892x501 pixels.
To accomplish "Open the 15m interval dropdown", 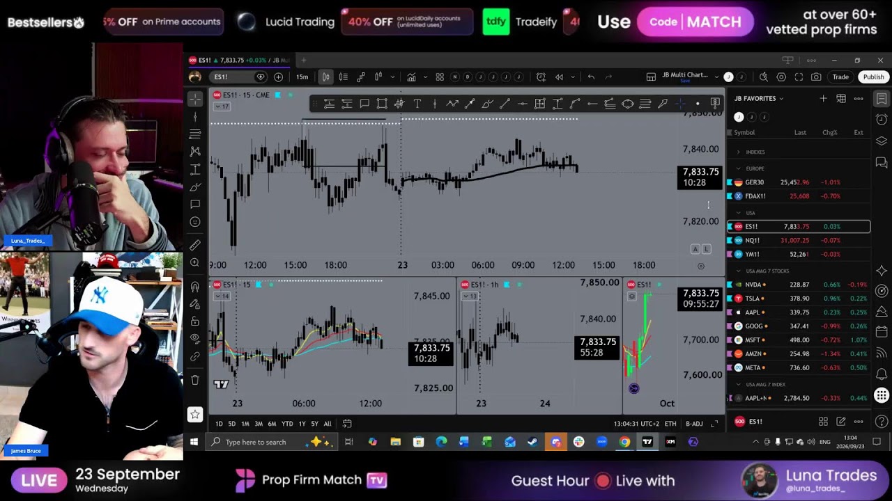I will tap(302, 77).
